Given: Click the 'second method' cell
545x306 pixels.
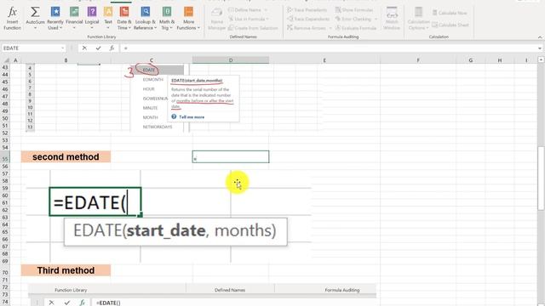Looking at the screenshot, I should [66, 156].
